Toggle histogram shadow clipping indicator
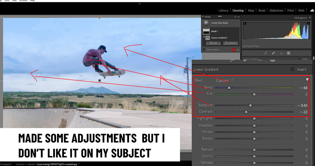Viewport: 315px width, 166px height. pyautogui.click(x=244, y=24)
